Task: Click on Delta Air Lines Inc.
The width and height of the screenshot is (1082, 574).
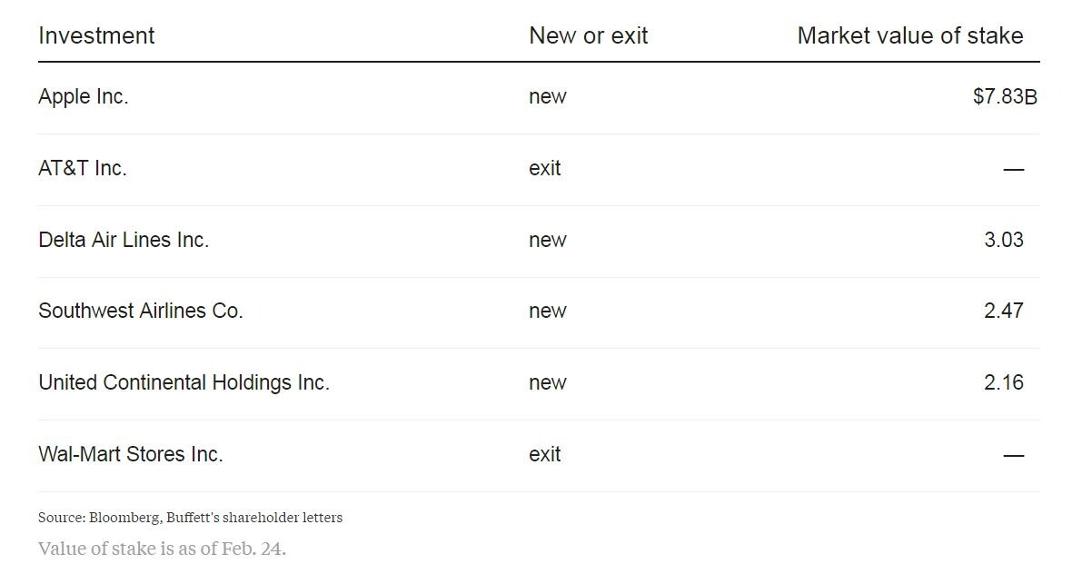Action: pyautogui.click(x=124, y=240)
